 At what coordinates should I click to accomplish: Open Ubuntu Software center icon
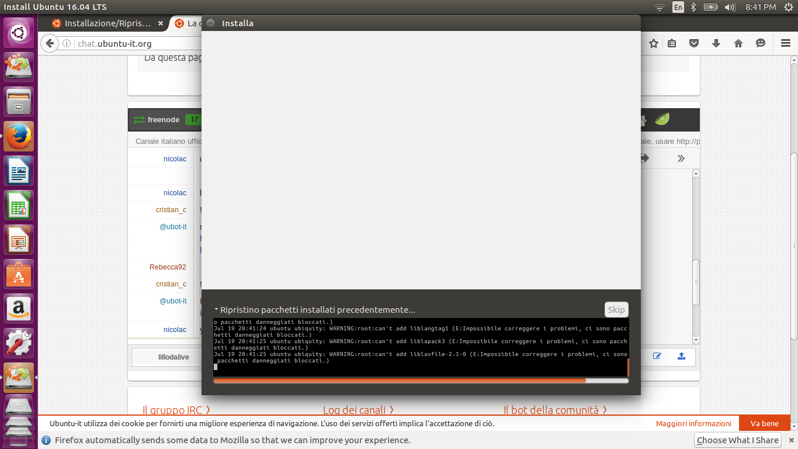pyautogui.click(x=19, y=274)
